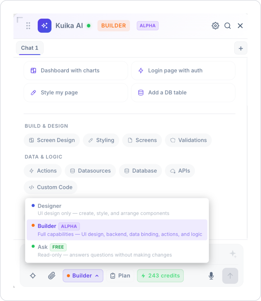Click the element picker crosshair icon
The height and width of the screenshot is (301, 261).
[x=33, y=276]
